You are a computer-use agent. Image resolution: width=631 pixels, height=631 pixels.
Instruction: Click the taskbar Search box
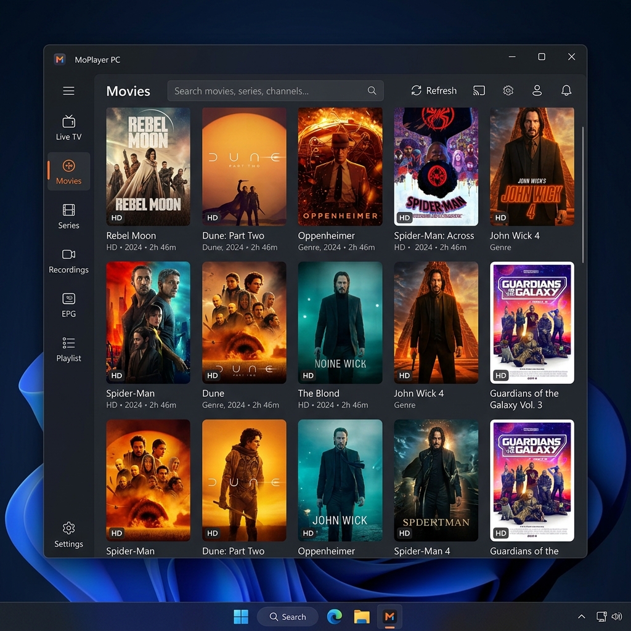click(x=288, y=616)
